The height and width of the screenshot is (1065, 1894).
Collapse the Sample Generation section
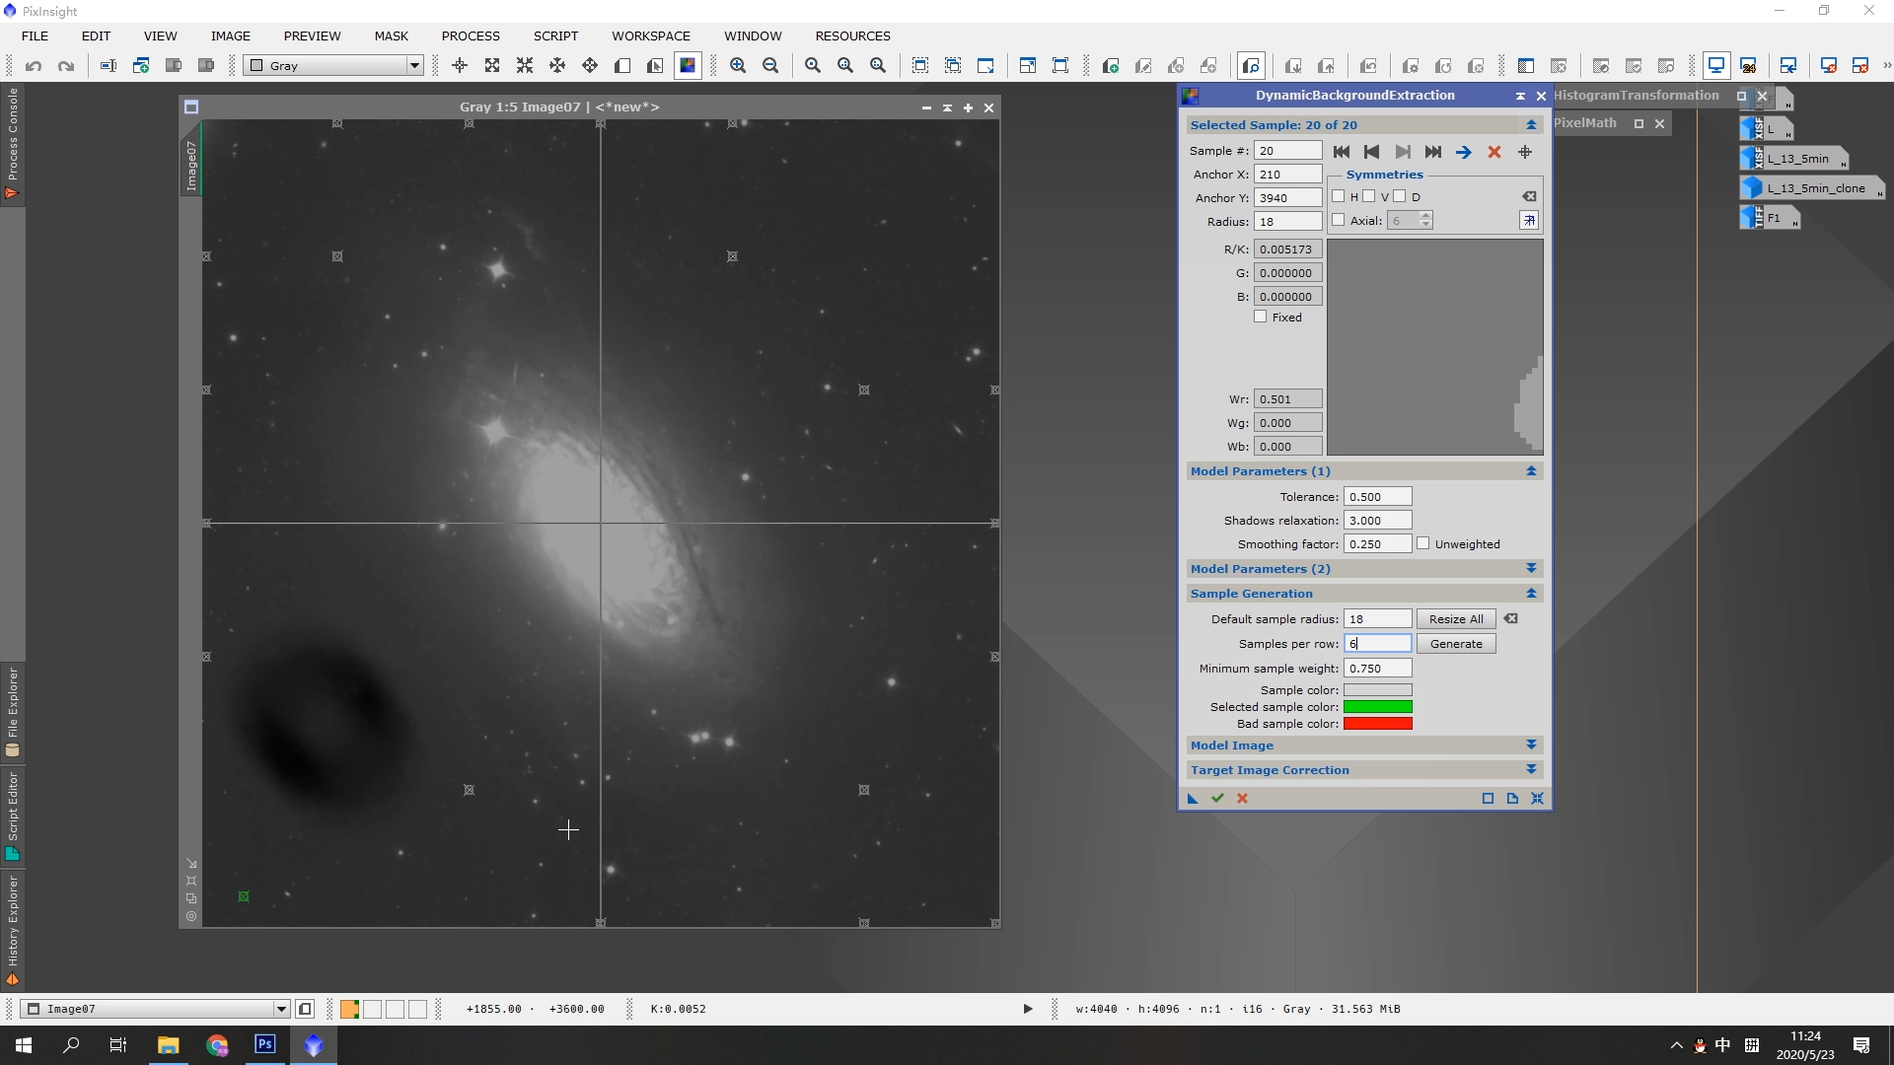tap(1531, 593)
